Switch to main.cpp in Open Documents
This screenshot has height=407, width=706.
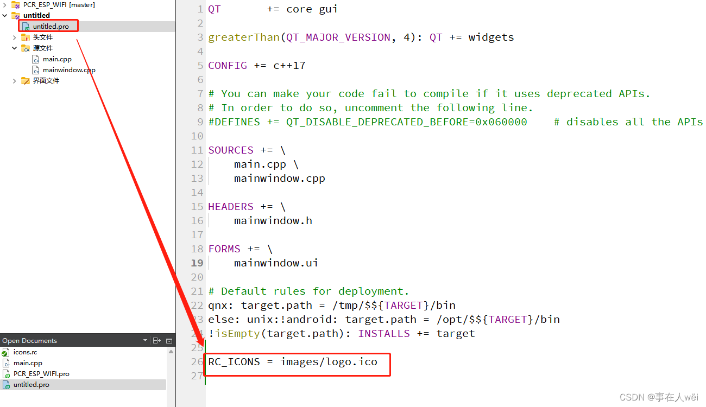pyautogui.click(x=28, y=363)
